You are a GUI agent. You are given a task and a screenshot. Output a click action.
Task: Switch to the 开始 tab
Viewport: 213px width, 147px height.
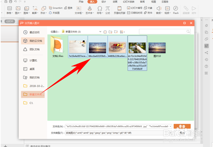81,2
